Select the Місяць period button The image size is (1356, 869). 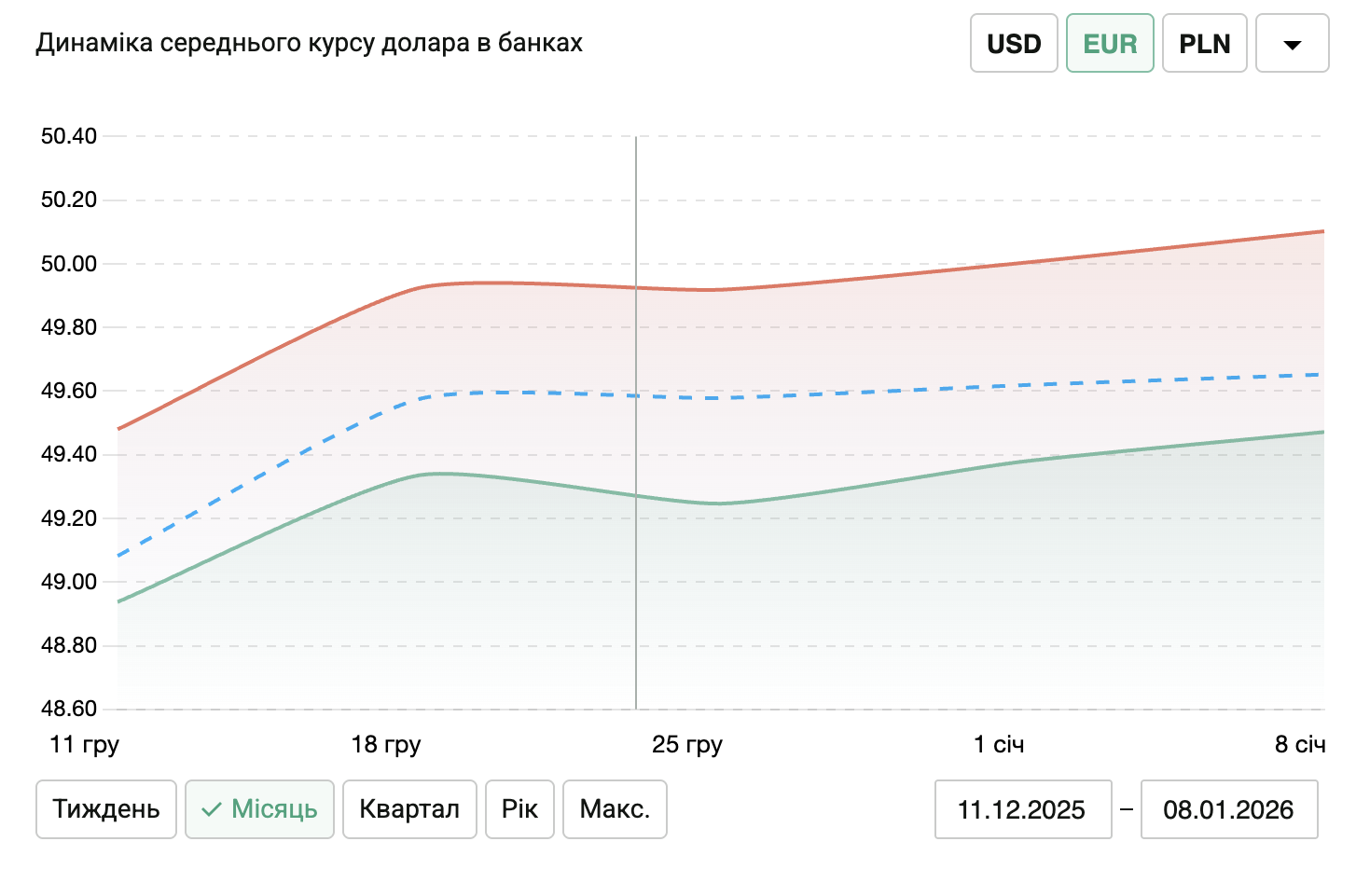[x=260, y=809]
